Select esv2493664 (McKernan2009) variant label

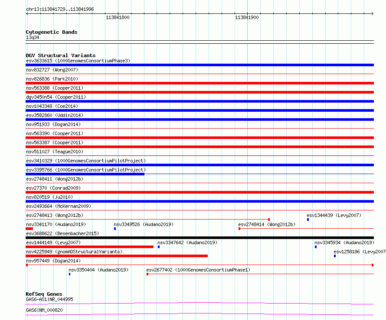(59, 206)
